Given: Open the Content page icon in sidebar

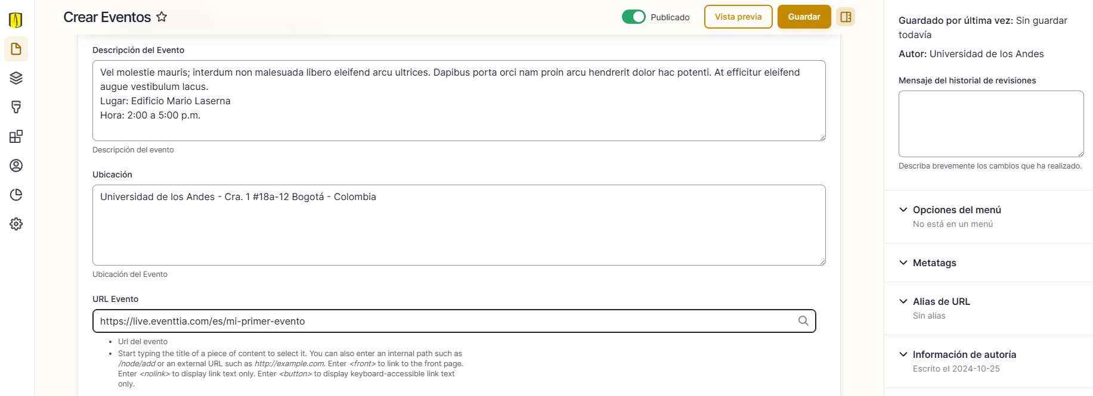Looking at the screenshot, I should pyautogui.click(x=16, y=49).
